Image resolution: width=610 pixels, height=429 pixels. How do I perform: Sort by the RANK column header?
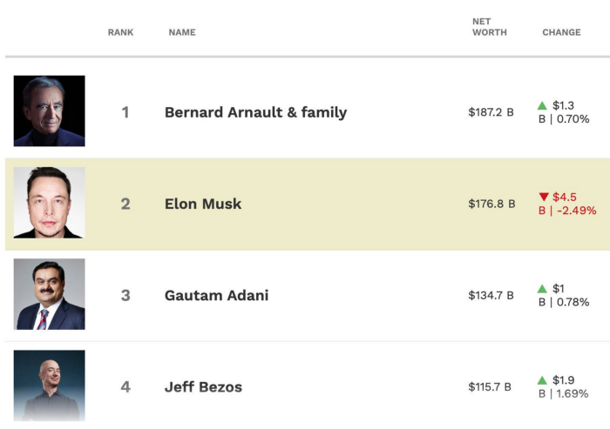[x=120, y=32]
